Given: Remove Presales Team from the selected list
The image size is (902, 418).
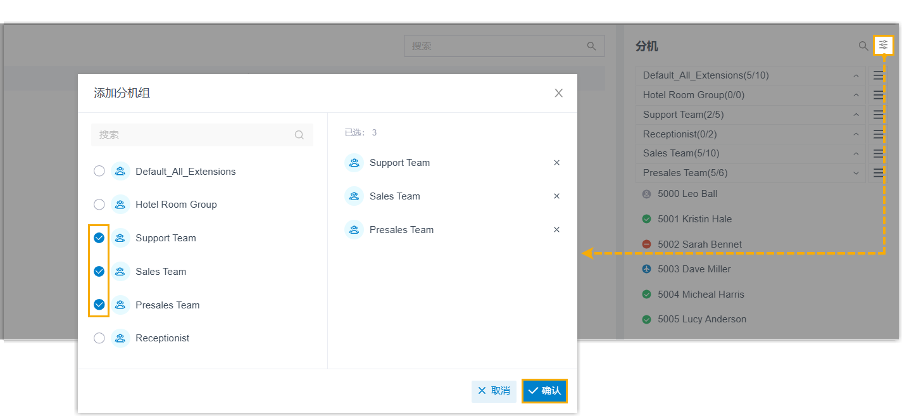Looking at the screenshot, I should [x=556, y=230].
